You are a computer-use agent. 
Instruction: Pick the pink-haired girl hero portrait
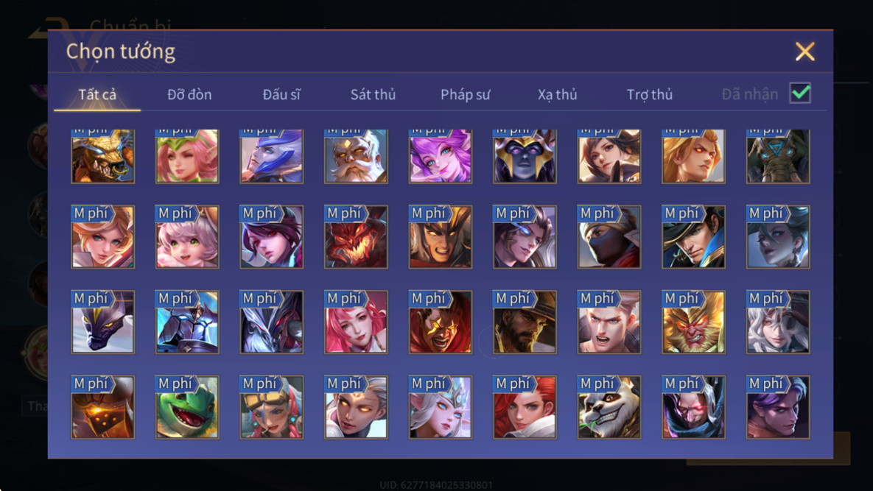[356, 322]
